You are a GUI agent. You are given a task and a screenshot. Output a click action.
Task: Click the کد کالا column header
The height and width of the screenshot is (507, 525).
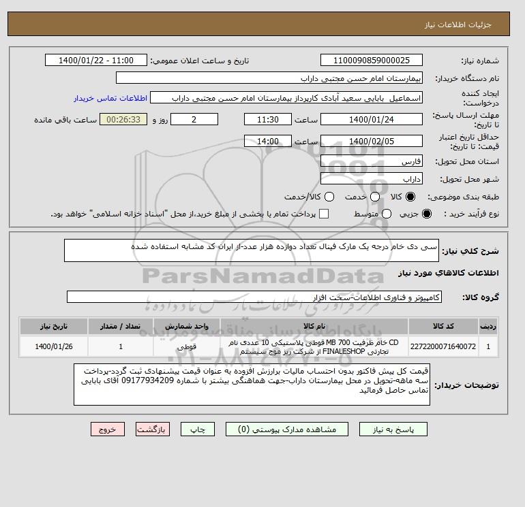coord(443,326)
